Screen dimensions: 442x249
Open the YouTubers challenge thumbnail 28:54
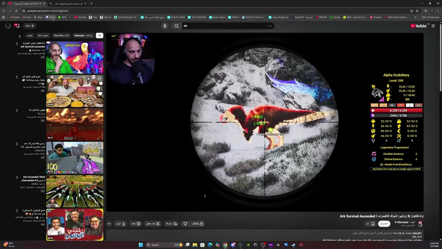[75, 225]
